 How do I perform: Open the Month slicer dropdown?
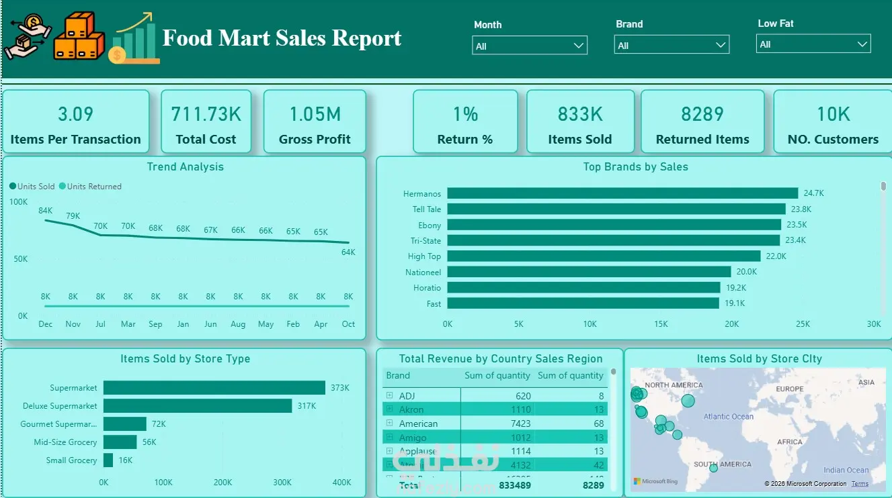530,46
